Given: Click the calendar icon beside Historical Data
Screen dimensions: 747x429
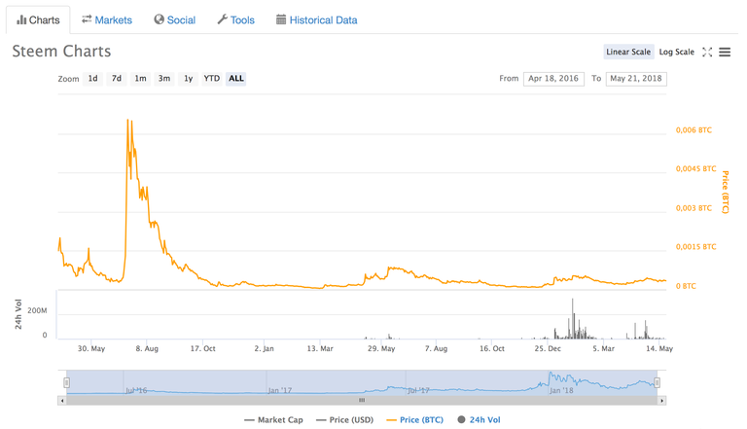Looking at the screenshot, I should click(281, 19).
